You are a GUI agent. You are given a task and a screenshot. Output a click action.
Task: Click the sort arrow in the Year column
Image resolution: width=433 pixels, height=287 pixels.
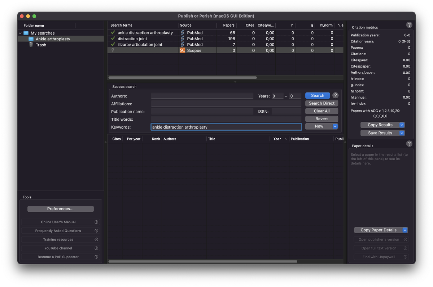[x=286, y=139]
